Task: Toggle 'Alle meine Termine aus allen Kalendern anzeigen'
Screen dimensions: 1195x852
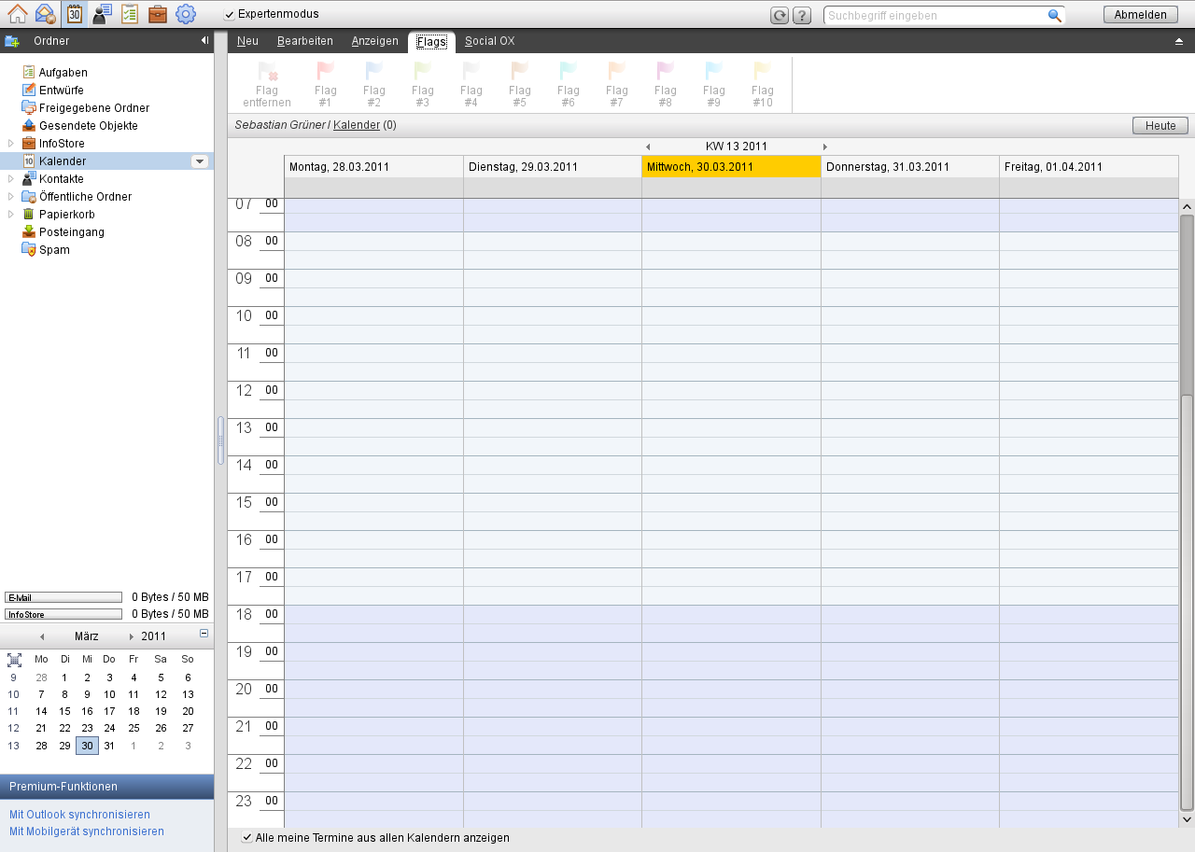Action: (x=247, y=838)
